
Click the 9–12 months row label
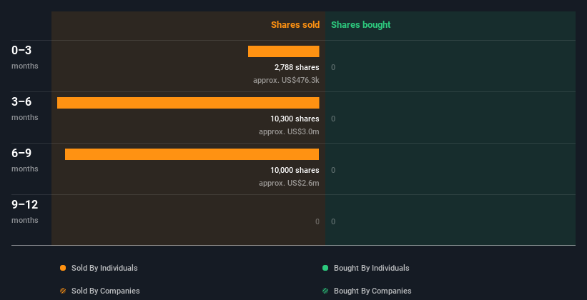tap(25, 211)
